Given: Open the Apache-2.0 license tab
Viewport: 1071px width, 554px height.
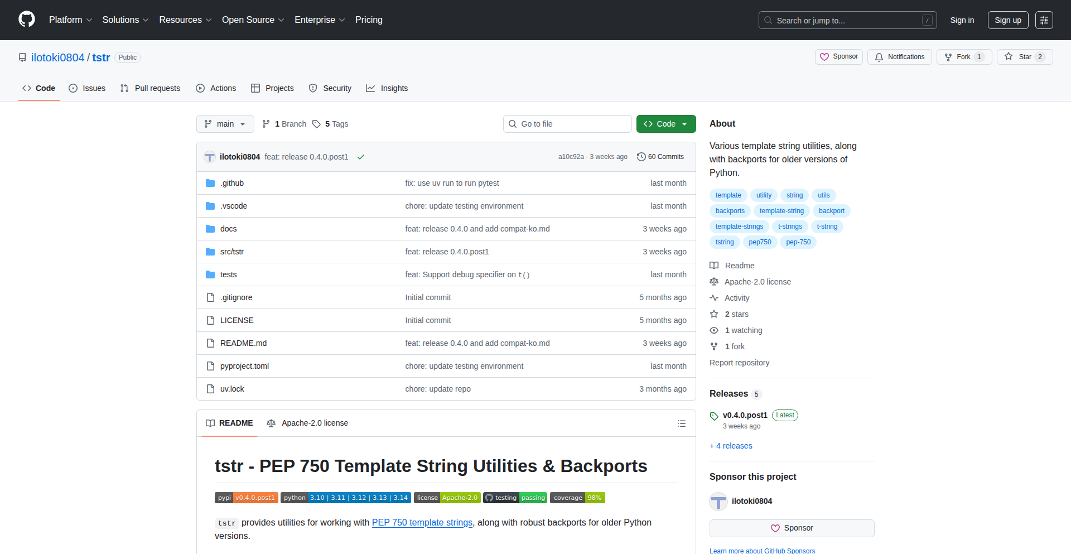Looking at the screenshot, I should [x=307, y=423].
